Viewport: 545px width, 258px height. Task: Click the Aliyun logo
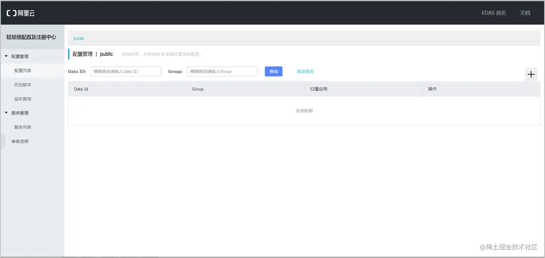click(x=21, y=13)
